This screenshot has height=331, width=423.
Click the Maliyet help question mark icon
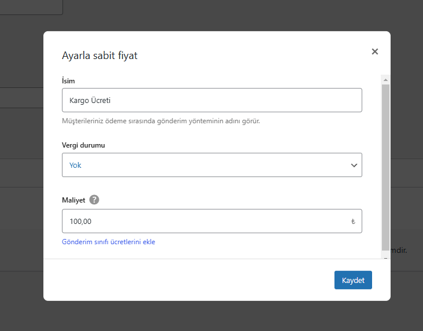(x=94, y=200)
